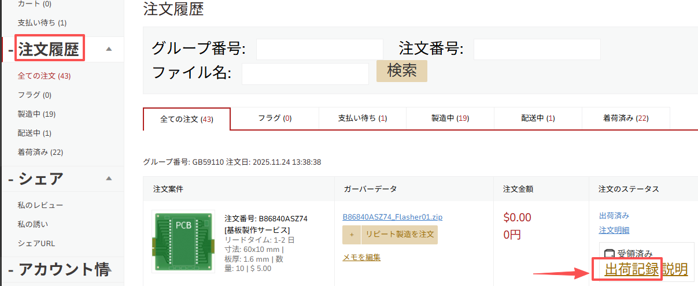Click the green PCB board thumbnail
Image resolution: width=698 pixels, height=286 pixels.
click(183, 241)
